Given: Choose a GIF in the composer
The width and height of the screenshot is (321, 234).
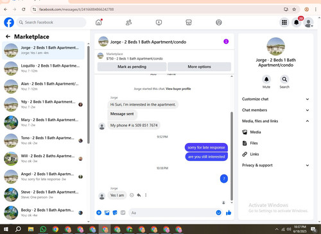Looking at the screenshot, I should (123, 212).
